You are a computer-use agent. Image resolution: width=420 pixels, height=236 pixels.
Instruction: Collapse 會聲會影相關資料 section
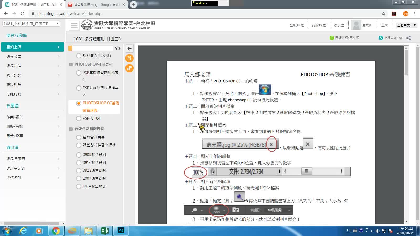click(71, 129)
